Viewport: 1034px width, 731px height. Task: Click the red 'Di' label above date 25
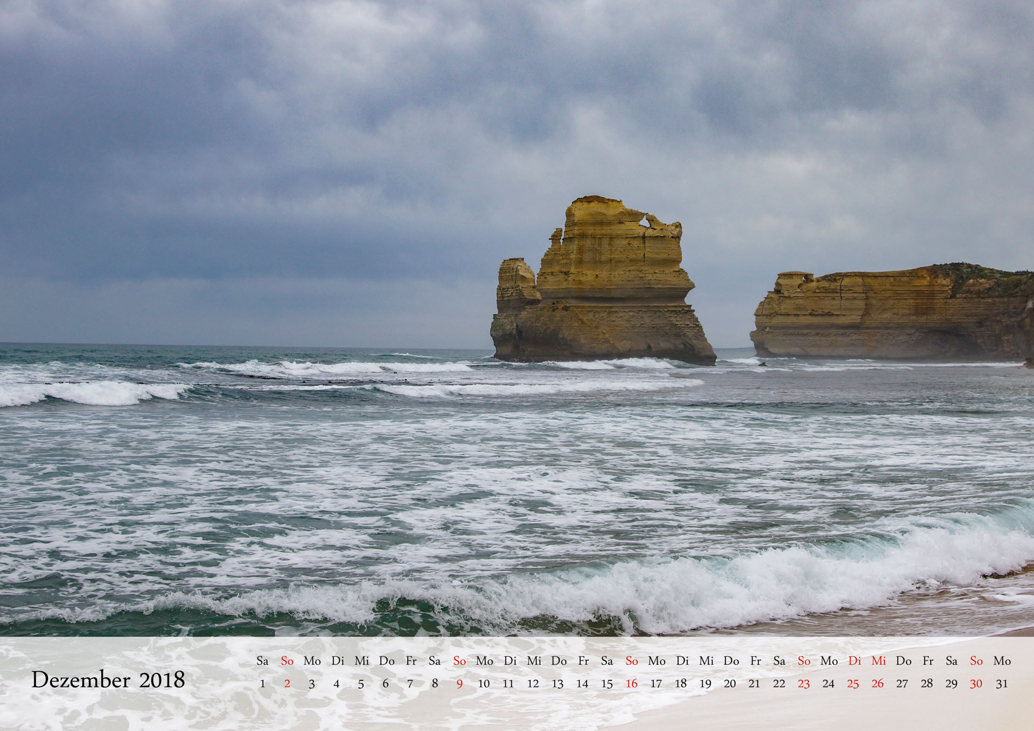coord(855,661)
